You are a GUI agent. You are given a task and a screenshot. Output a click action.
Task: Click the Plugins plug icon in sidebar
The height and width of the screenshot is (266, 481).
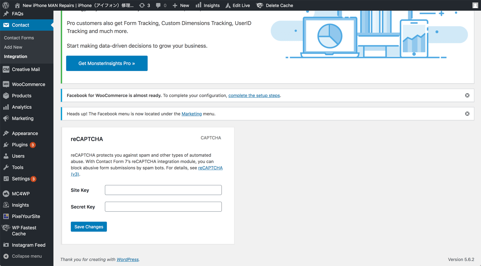[6, 145]
